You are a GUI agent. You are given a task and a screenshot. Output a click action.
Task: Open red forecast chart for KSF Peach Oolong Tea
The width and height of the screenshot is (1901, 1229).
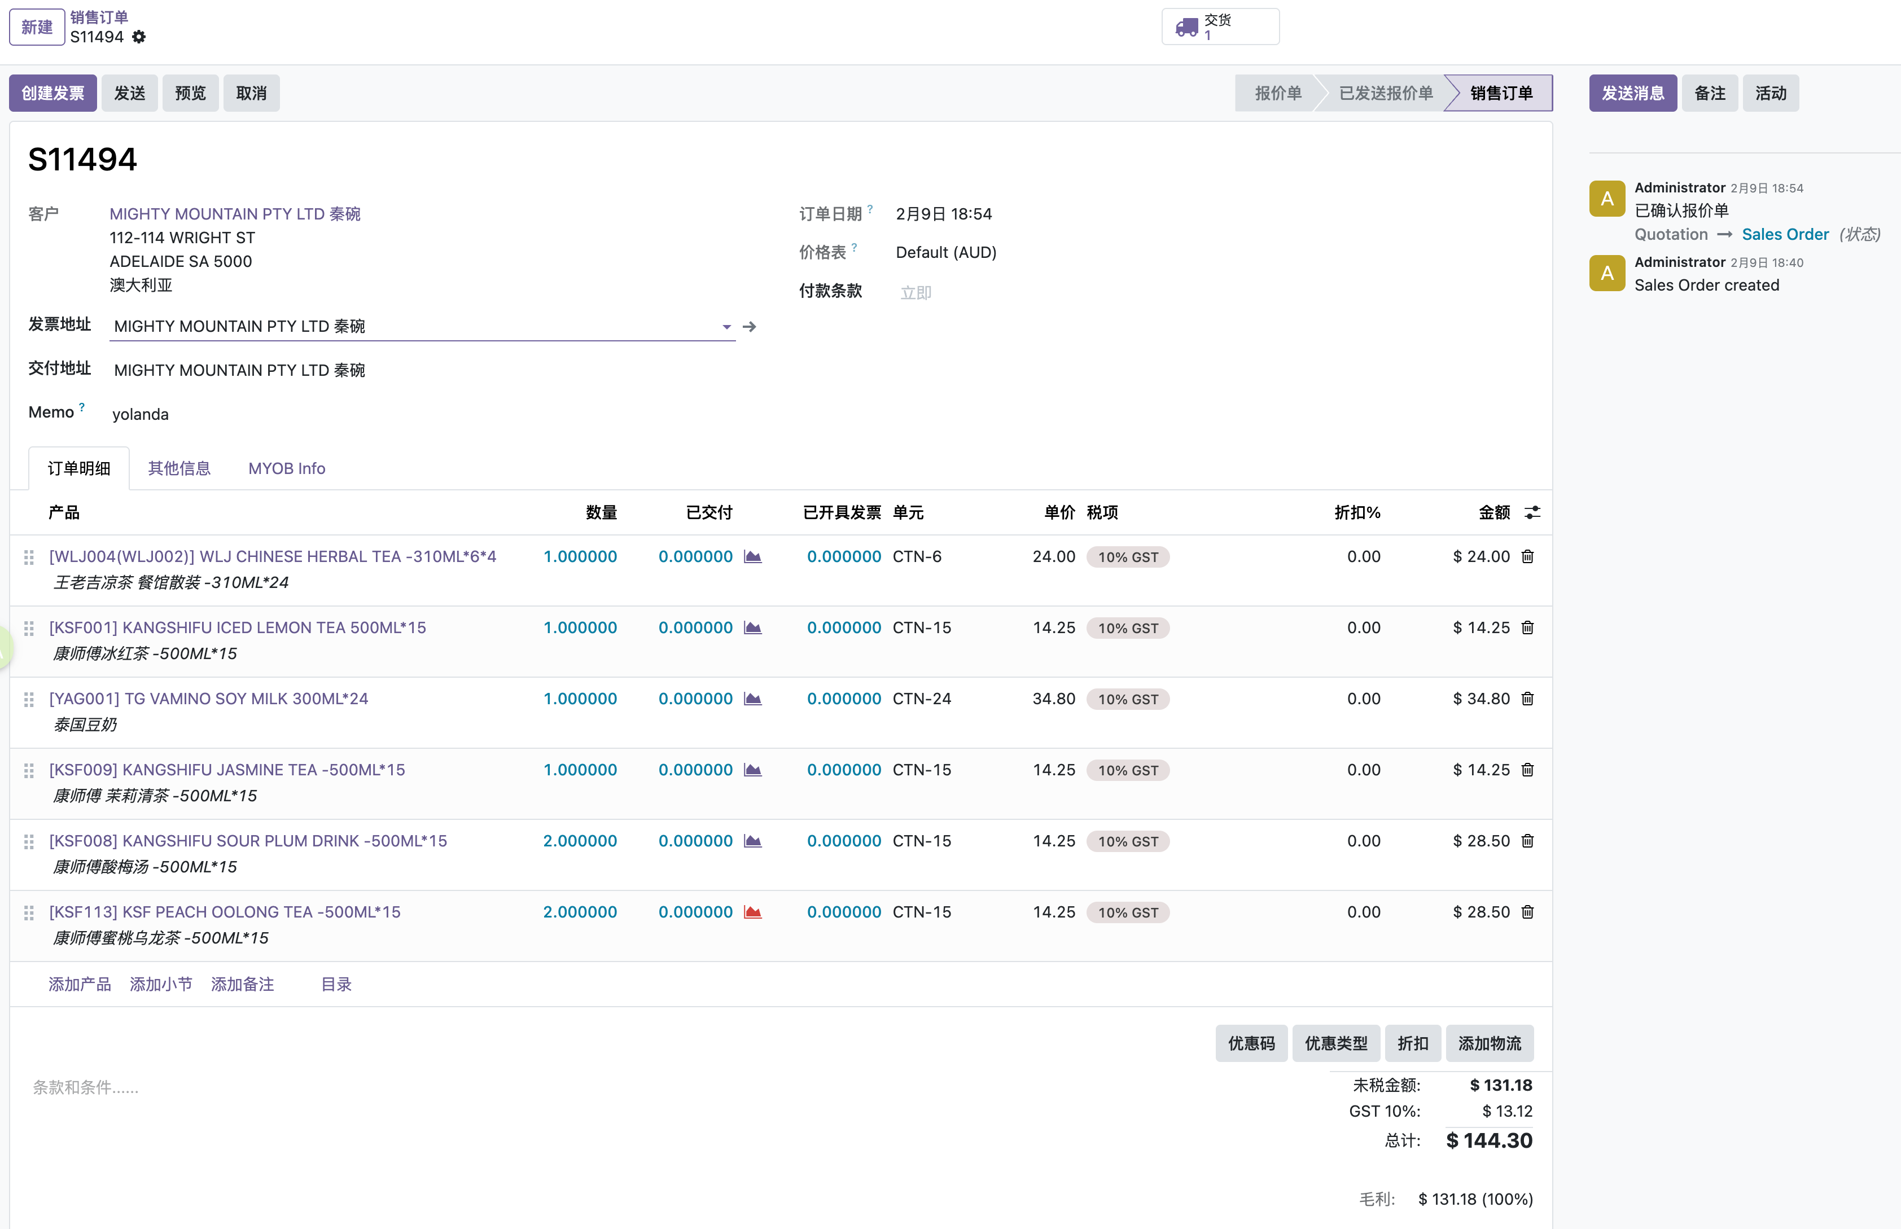752,911
